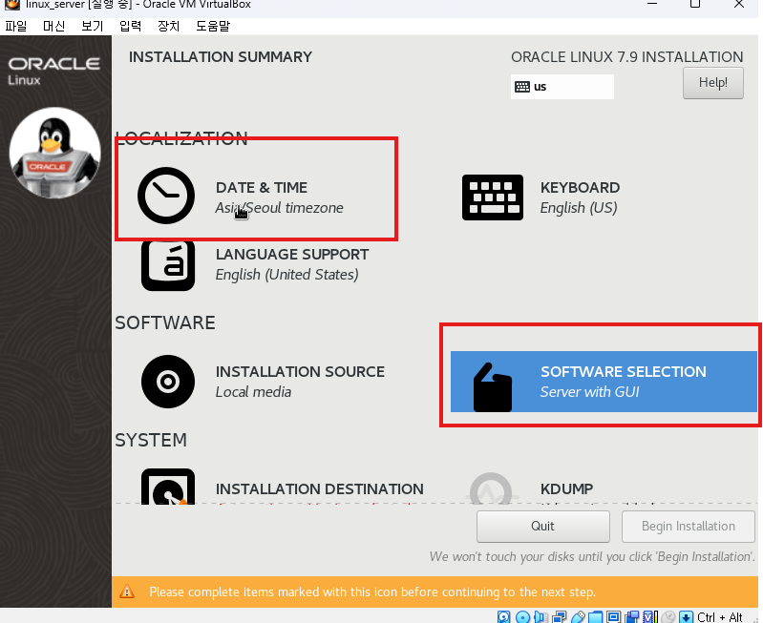Open the Keyboard layout settings icon
Screen dimensions: 763x623
click(x=493, y=197)
